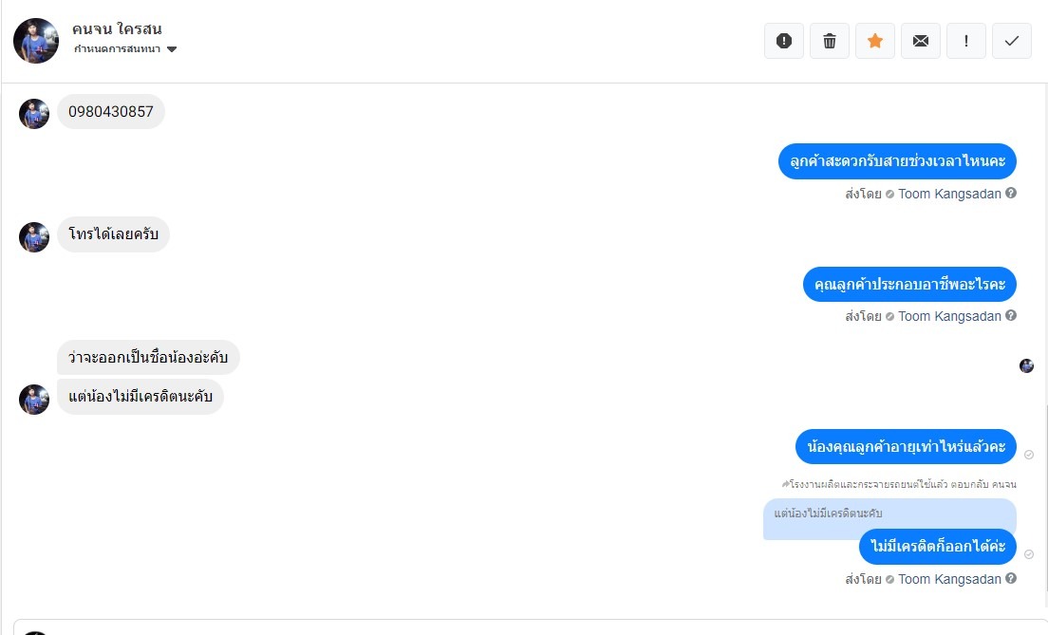Delete the conversation using trash icon
The height and width of the screenshot is (635, 1048).
coord(830,41)
